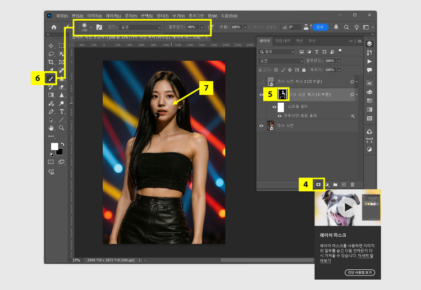This screenshot has height=290, width=421.
Task: Show the 가수 사진 복사 2 layer
Action: pos(261,81)
